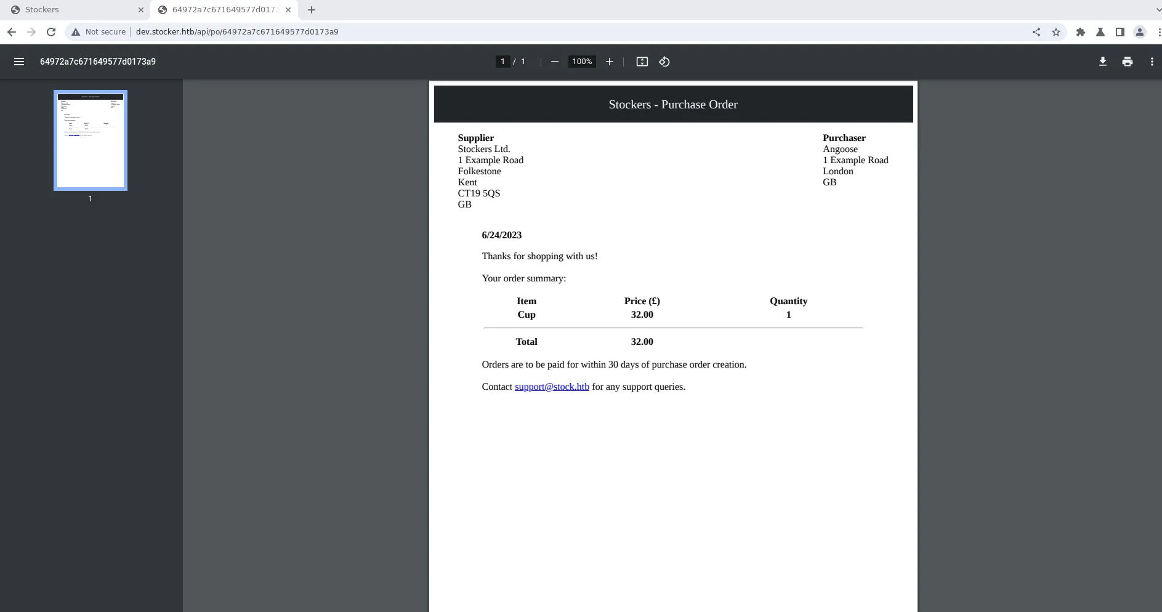Click the Quantity column header

[x=788, y=301]
